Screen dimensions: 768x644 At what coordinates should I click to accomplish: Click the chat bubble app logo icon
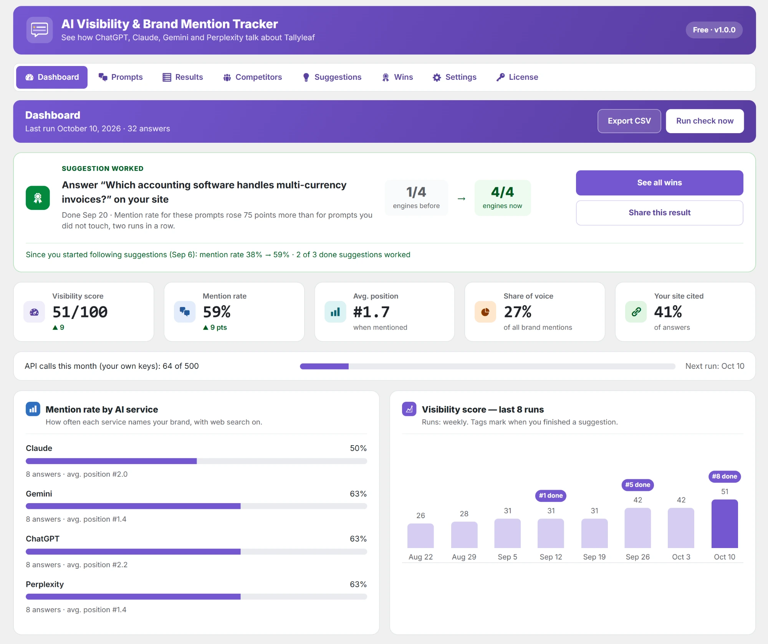coord(40,30)
